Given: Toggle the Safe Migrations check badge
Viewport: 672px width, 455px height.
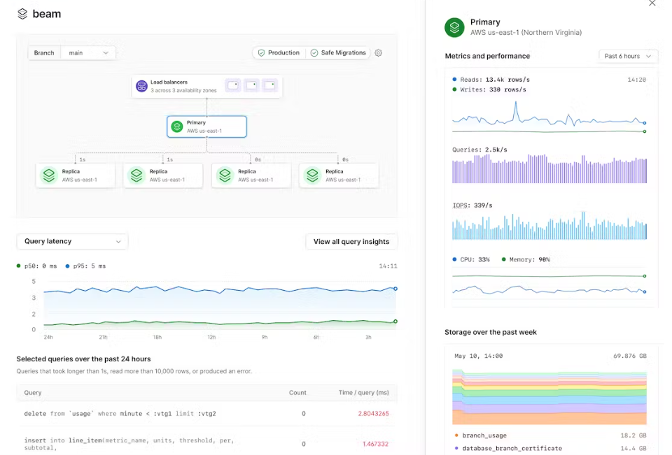Looking at the screenshot, I should [339, 52].
